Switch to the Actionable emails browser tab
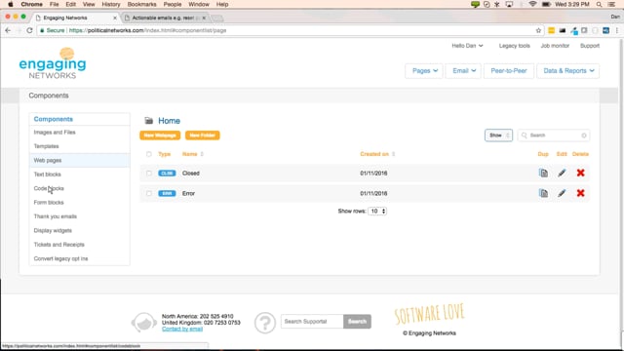624x351 pixels. (x=165, y=18)
